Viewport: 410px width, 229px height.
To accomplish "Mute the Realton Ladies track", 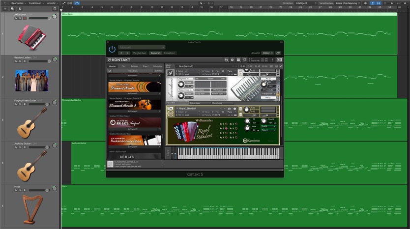I will (x=16, y=61).
